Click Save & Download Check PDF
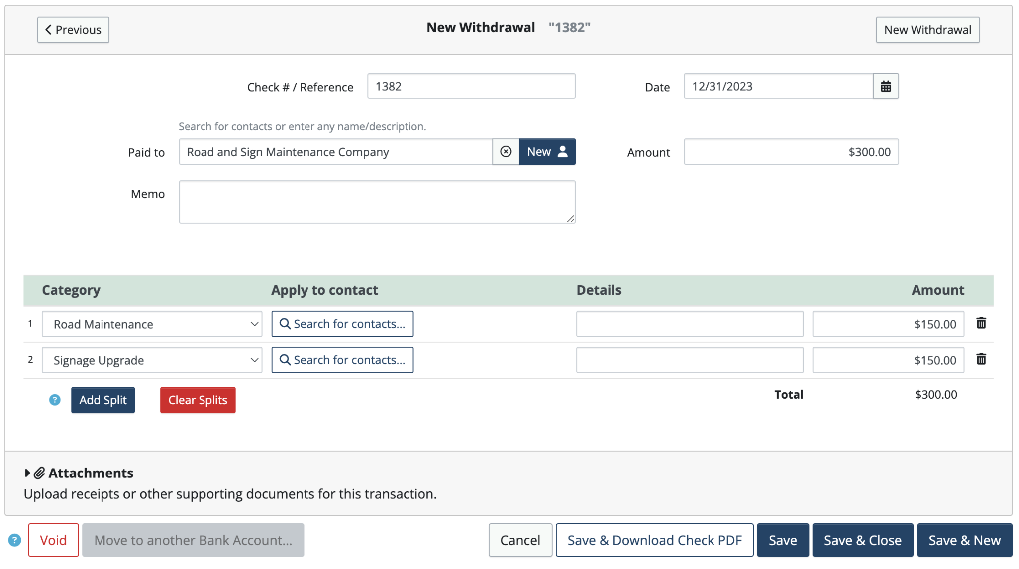1019x569 pixels. [654, 540]
